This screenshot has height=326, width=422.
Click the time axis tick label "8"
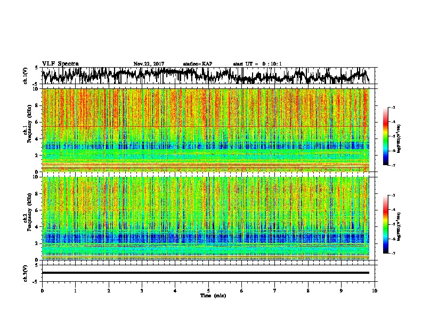click(308, 291)
